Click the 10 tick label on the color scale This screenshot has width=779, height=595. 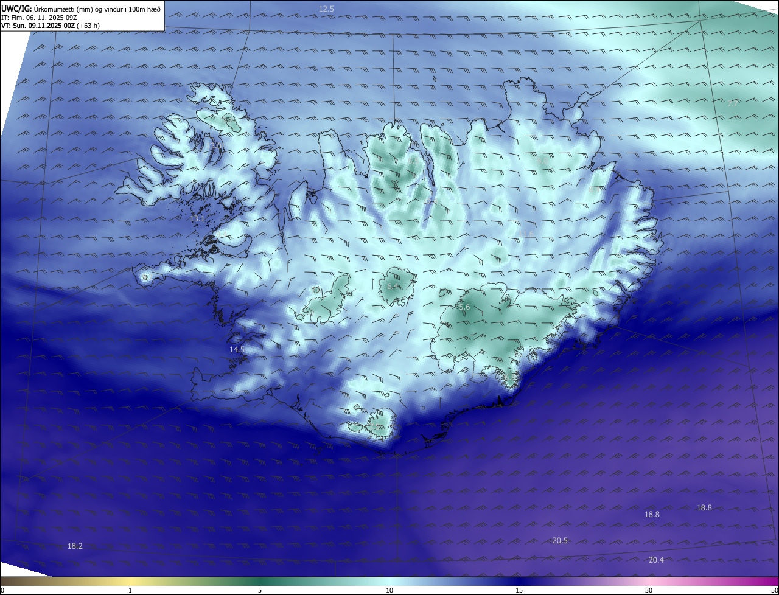[x=389, y=590]
